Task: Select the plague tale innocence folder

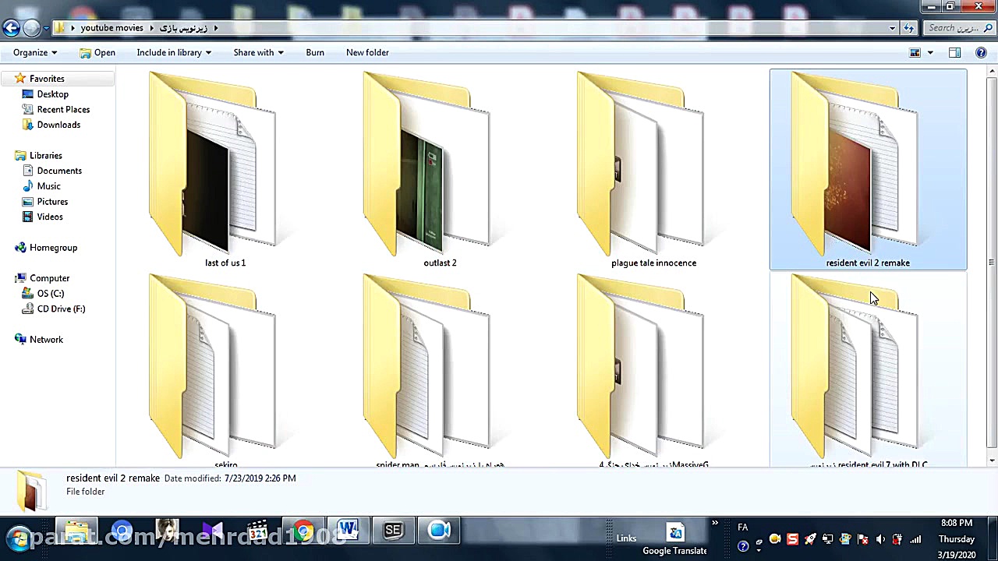Action: (653, 169)
